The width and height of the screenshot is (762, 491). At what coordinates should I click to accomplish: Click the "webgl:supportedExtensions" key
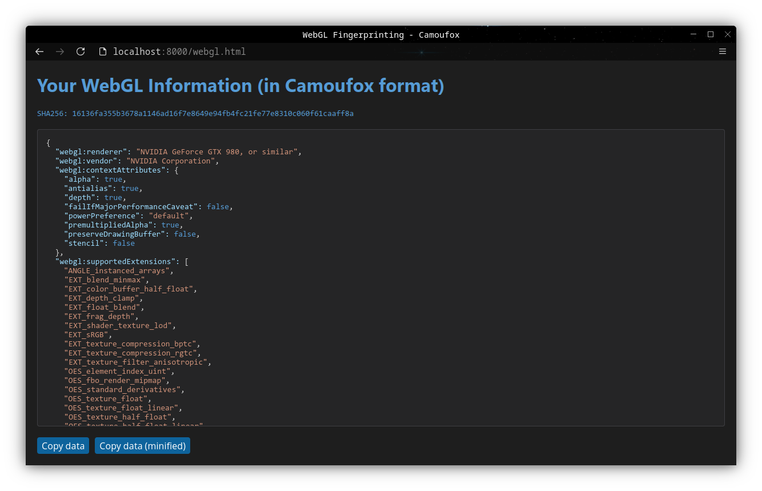point(115,262)
